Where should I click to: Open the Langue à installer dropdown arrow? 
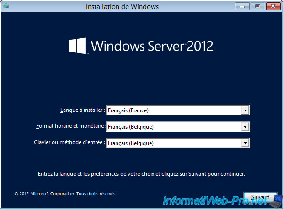click(x=245, y=110)
